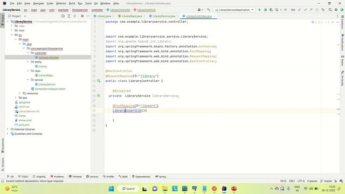Go to next highlighted error arrow

337,22
